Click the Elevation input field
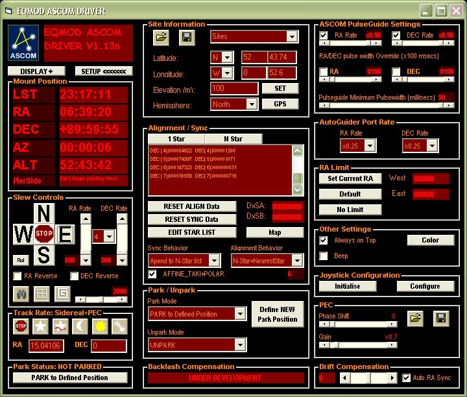This screenshot has height=397, width=467. [x=234, y=88]
